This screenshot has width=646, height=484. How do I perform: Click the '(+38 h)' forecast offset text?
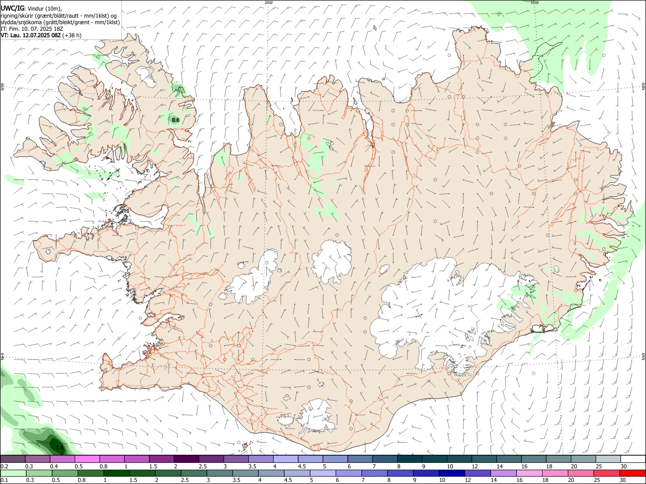pyautogui.click(x=72, y=35)
